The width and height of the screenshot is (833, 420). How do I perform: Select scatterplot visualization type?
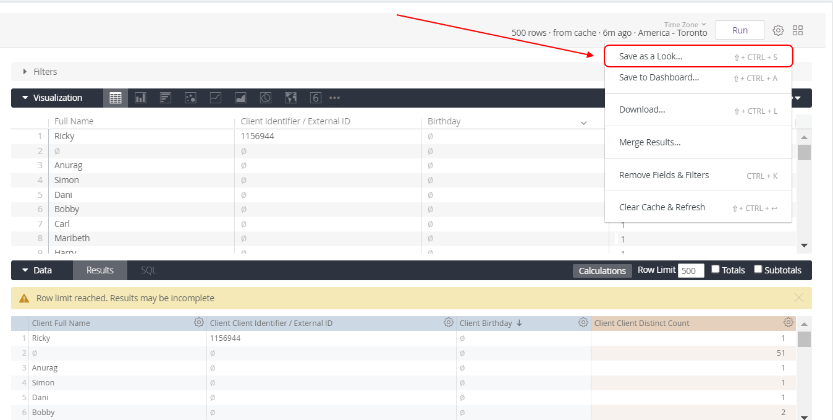coord(190,98)
